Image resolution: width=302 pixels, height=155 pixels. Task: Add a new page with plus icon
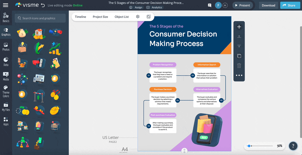click(x=239, y=27)
